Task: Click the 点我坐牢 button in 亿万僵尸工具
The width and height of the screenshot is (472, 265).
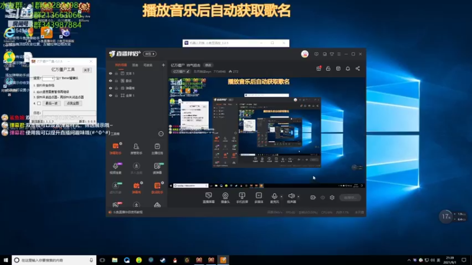Action: [x=73, y=104]
